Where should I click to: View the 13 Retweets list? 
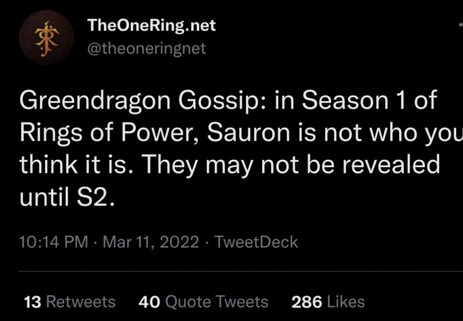point(69,302)
